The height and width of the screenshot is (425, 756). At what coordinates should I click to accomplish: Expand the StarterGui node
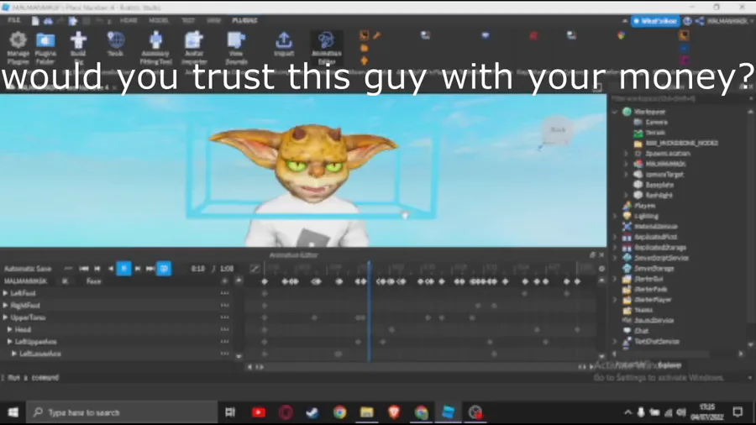coord(615,279)
